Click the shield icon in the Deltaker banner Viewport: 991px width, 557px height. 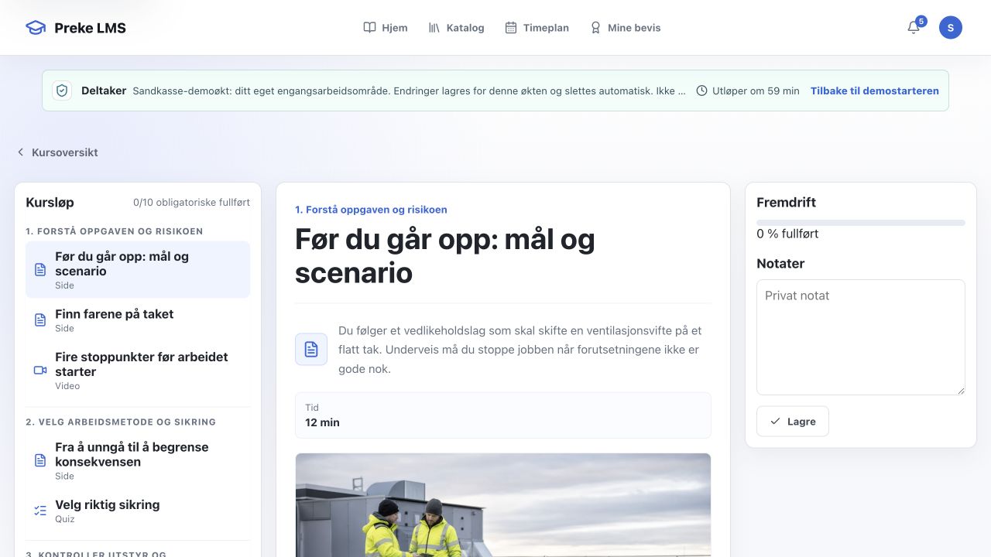tap(62, 91)
